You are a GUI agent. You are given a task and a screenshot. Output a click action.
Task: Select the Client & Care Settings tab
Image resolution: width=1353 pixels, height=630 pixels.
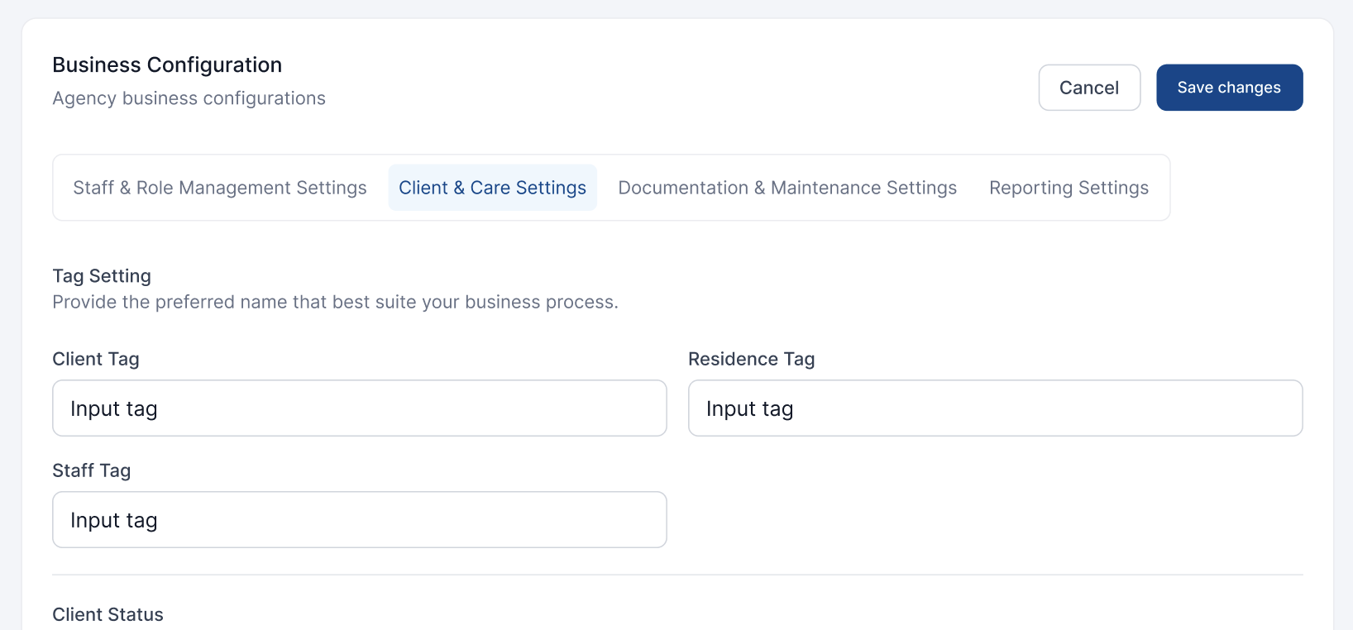pyautogui.click(x=492, y=188)
